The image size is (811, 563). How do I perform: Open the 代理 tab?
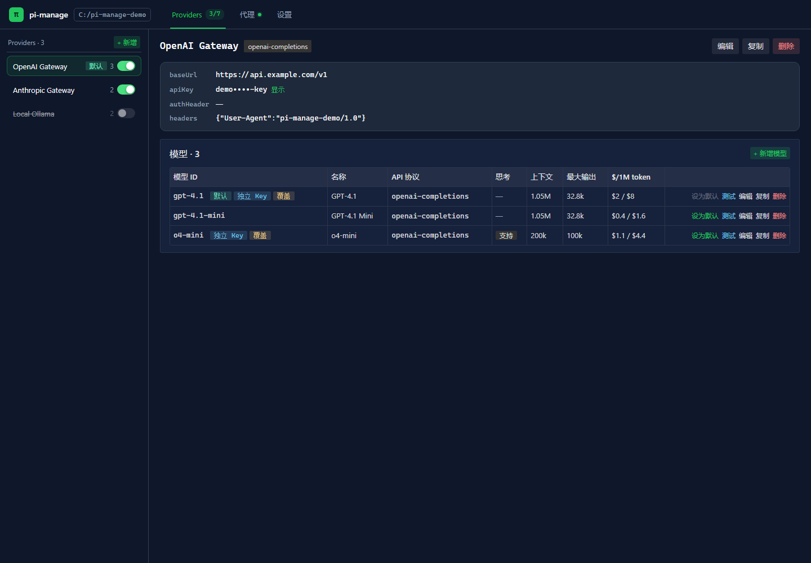click(251, 15)
